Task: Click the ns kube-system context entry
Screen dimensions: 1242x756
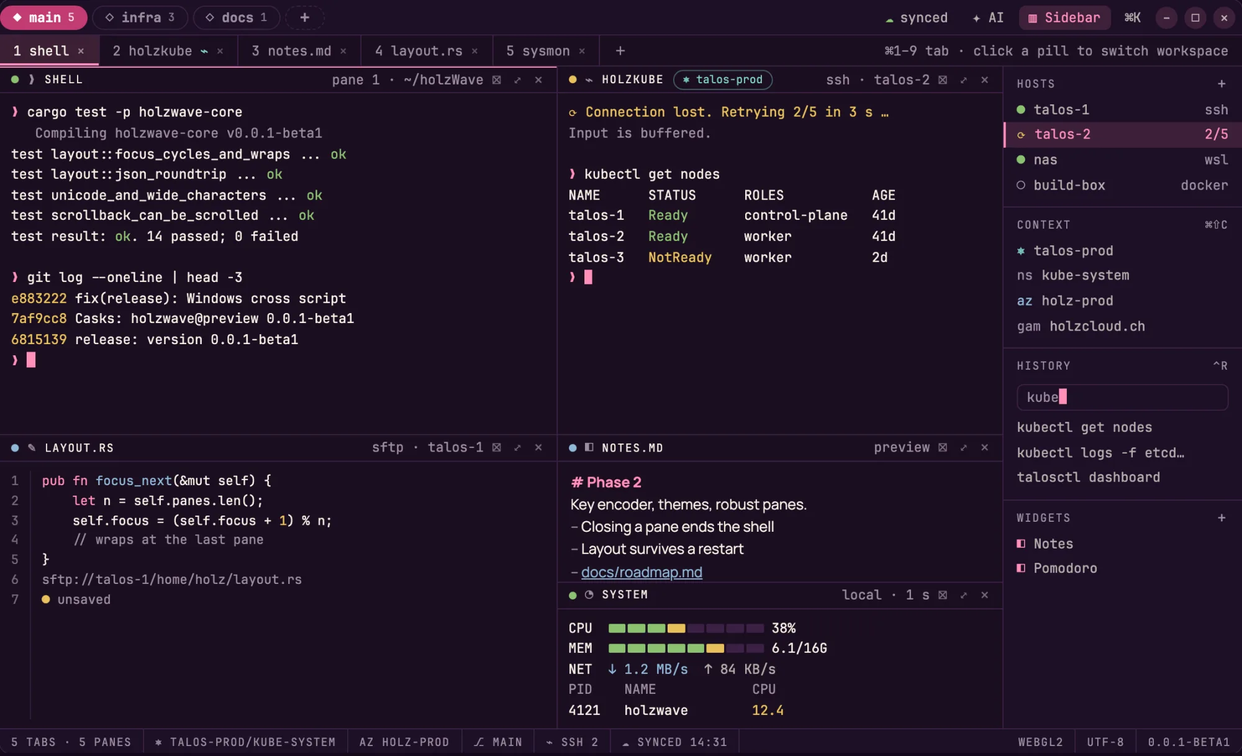Action: pyautogui.click(x=1073, y=275)
